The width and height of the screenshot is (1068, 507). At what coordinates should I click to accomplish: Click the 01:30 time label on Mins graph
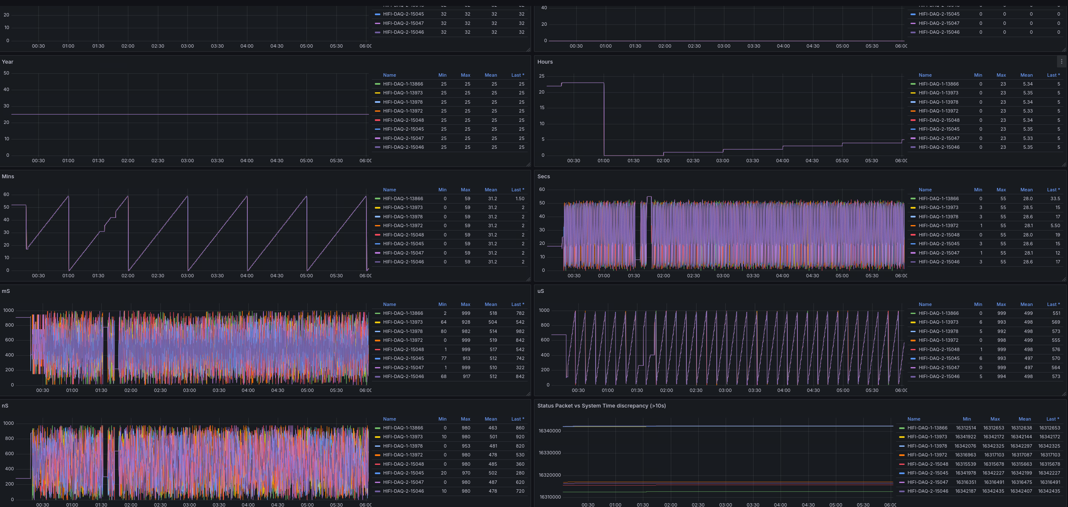98,276
